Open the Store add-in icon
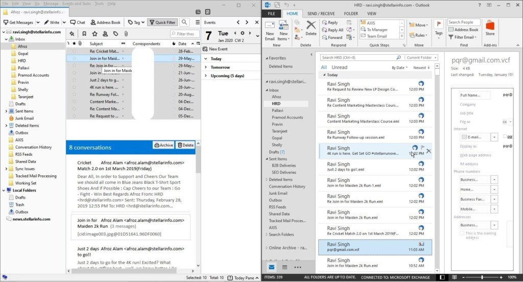523x282 pixels. (x=490, y=27)
